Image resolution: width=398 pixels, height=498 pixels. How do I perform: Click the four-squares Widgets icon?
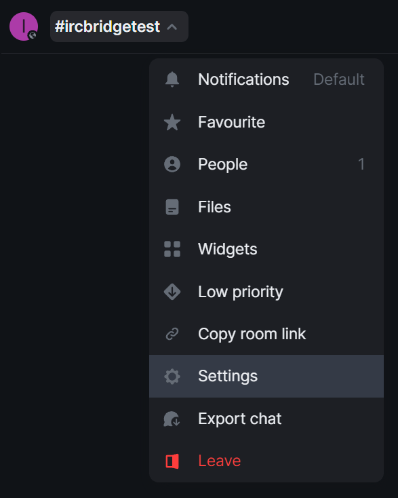[x=172, y=249]
